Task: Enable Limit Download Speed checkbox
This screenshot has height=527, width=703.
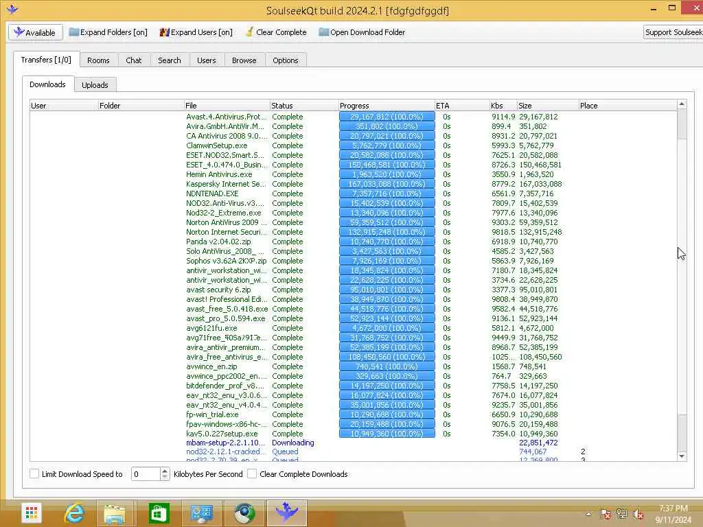Action: click(34, 473)
